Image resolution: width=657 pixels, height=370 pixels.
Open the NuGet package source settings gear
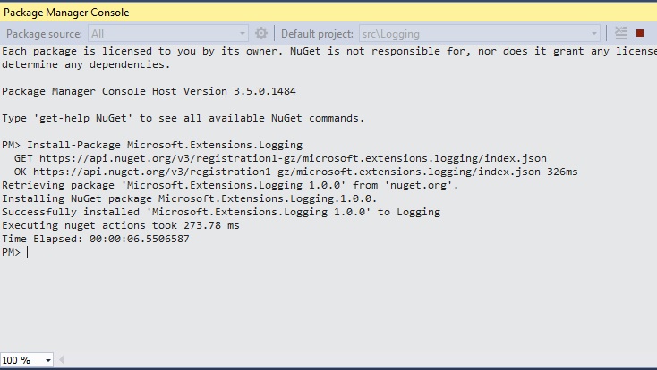pyautogui.click(x=261, y=33)
